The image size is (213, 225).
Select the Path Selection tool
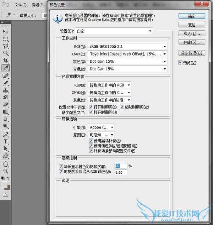[x=5, y=149]
